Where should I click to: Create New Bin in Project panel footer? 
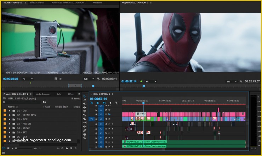[67, 148]
